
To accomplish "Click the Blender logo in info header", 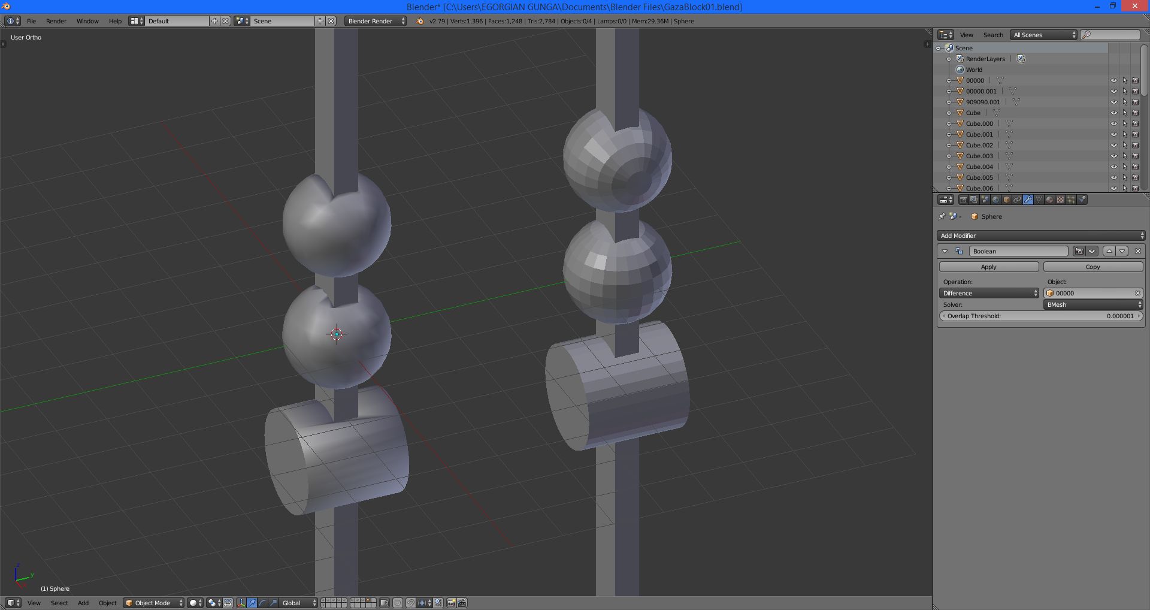I will tap(420, 21).
